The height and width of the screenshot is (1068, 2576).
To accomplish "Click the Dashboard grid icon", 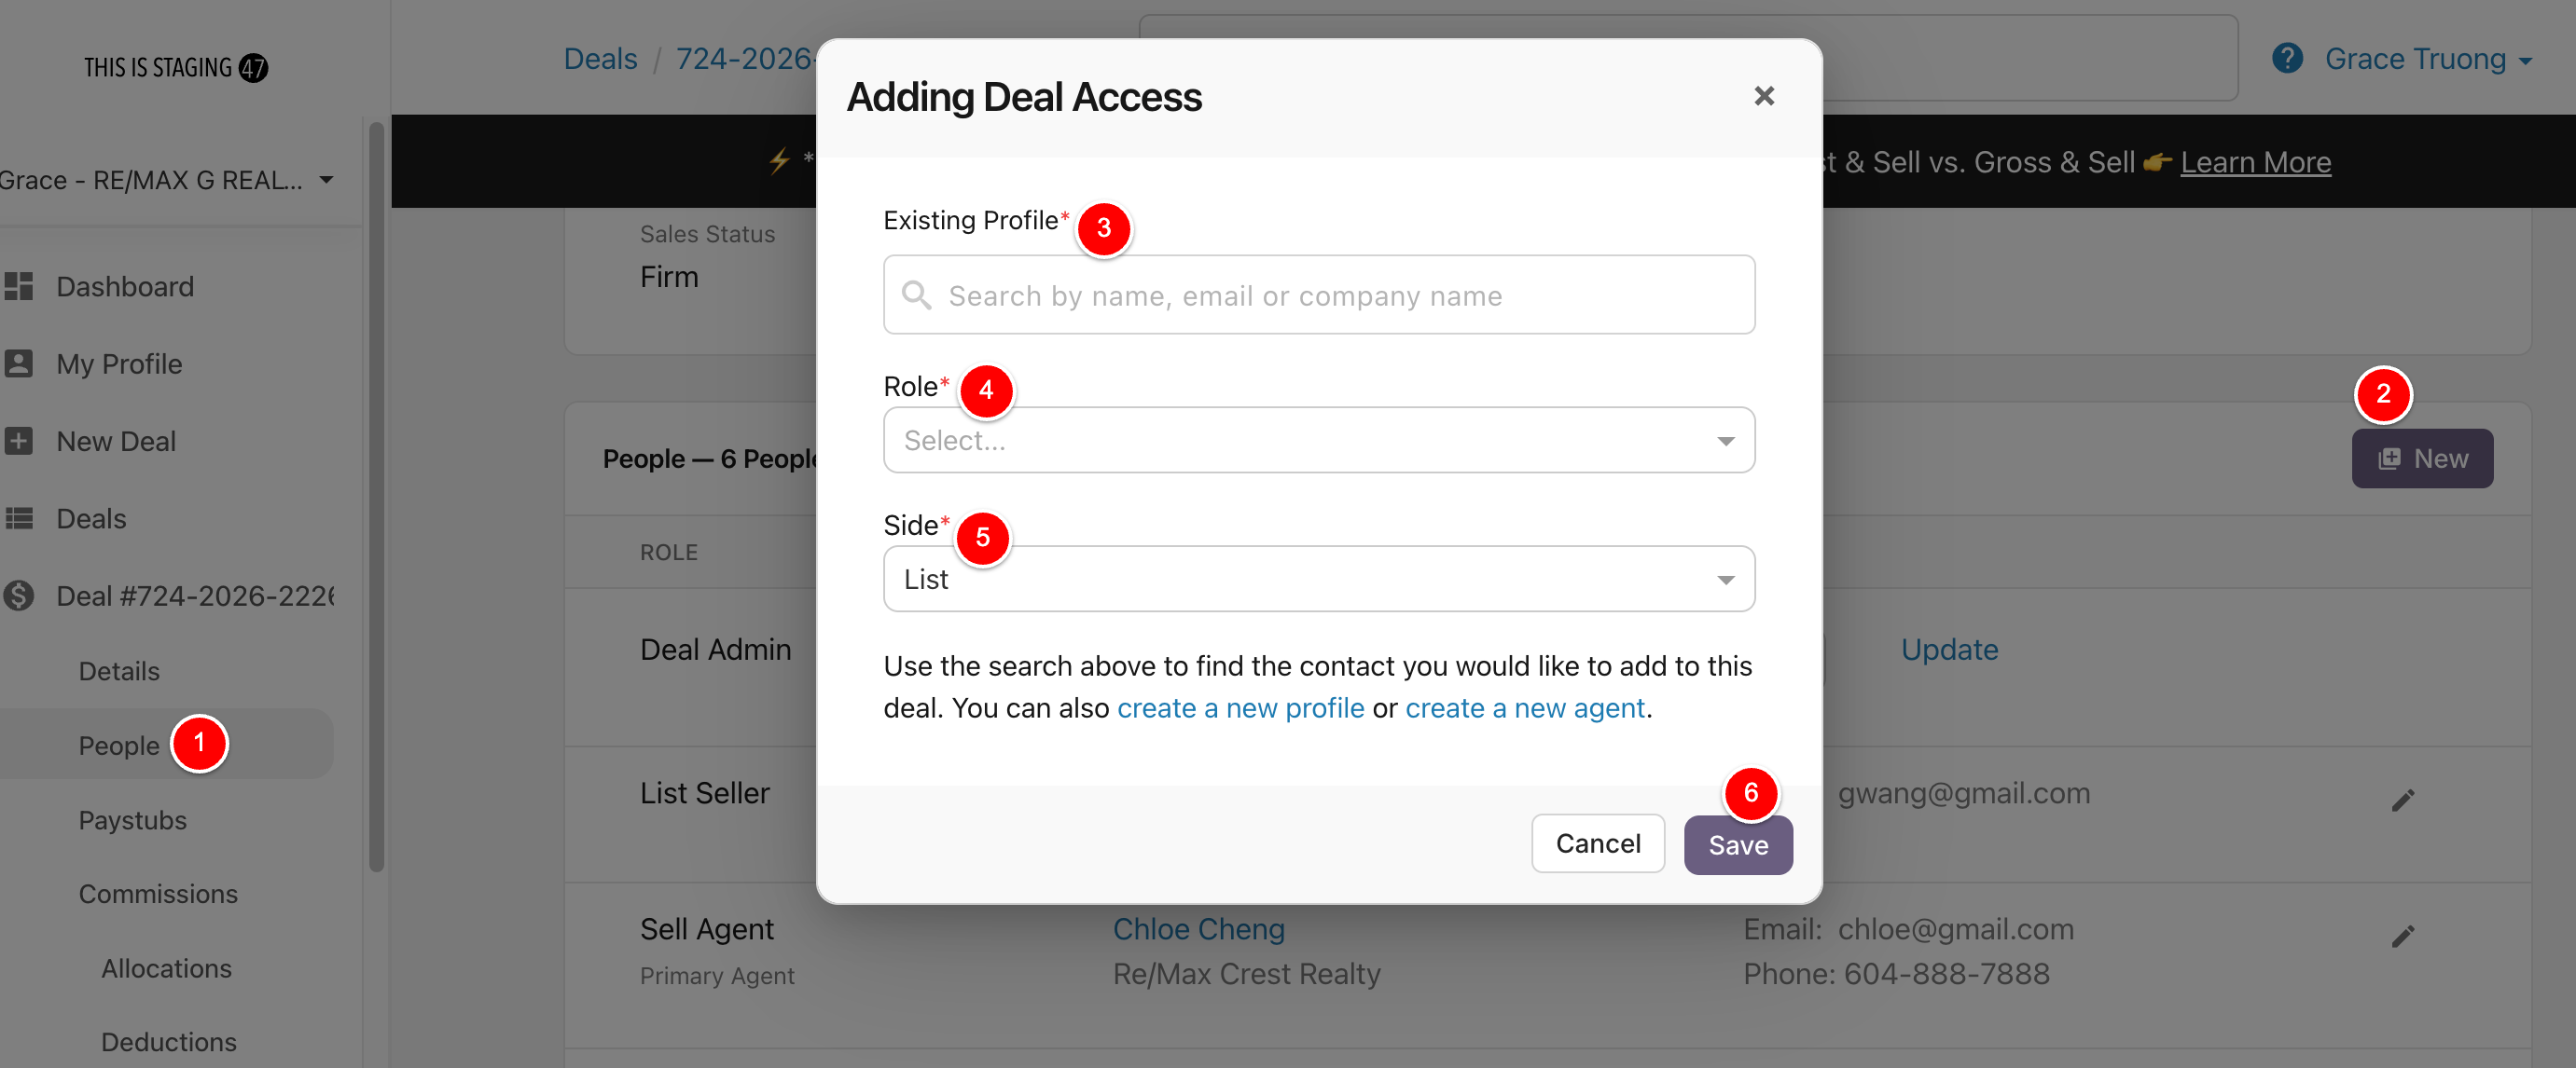I will click(x=19, y=287).
